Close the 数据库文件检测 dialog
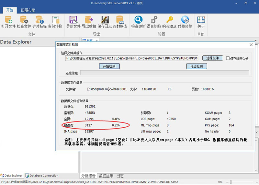Image resolution: width=259 pixels, height=185 pixels. [251, 44]
